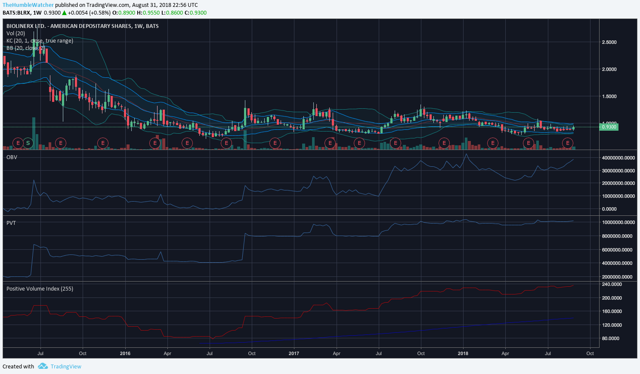This screenshot has height=374, width=640.
Task: Click the earnings E marker for May 2018
Action: (x=529, y=143)
